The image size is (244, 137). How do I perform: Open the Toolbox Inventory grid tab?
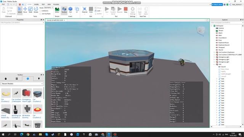click(x=17, y=79)
